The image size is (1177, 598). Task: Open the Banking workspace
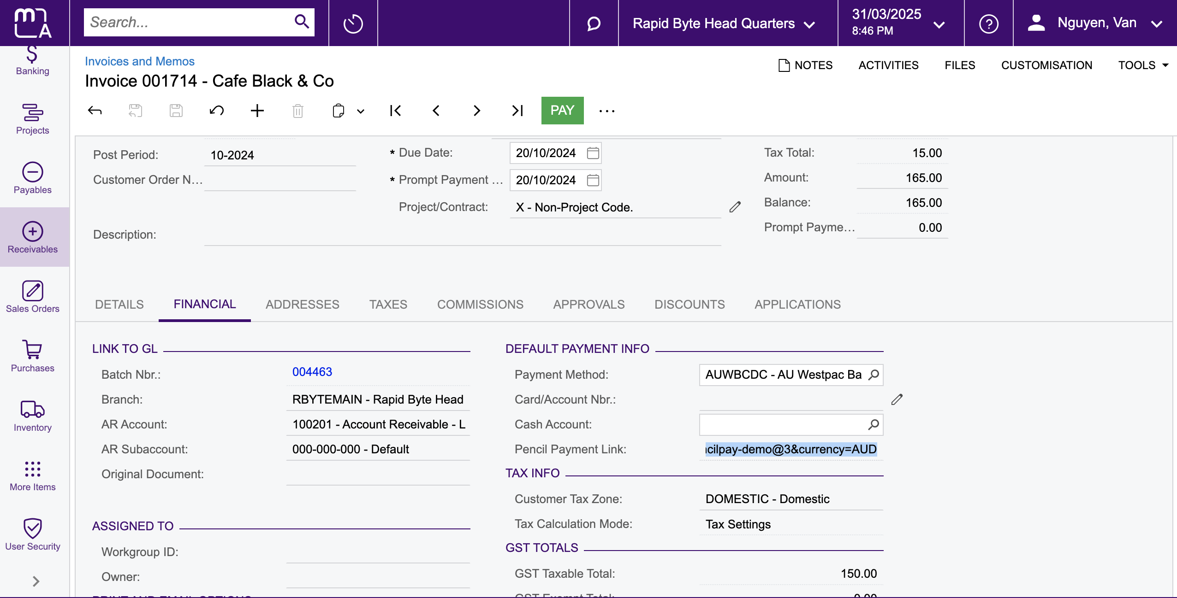pos(32,61)
